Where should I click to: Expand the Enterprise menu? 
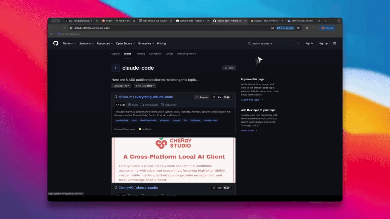coord(146,43)
